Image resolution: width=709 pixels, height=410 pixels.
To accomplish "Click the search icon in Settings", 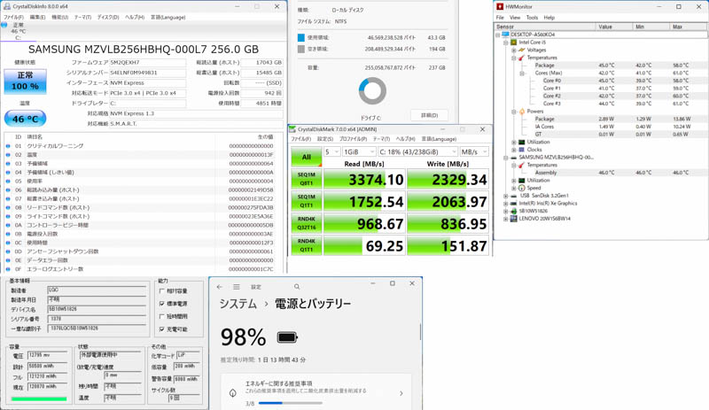I will pyautogui.click(x=297, y=287).
